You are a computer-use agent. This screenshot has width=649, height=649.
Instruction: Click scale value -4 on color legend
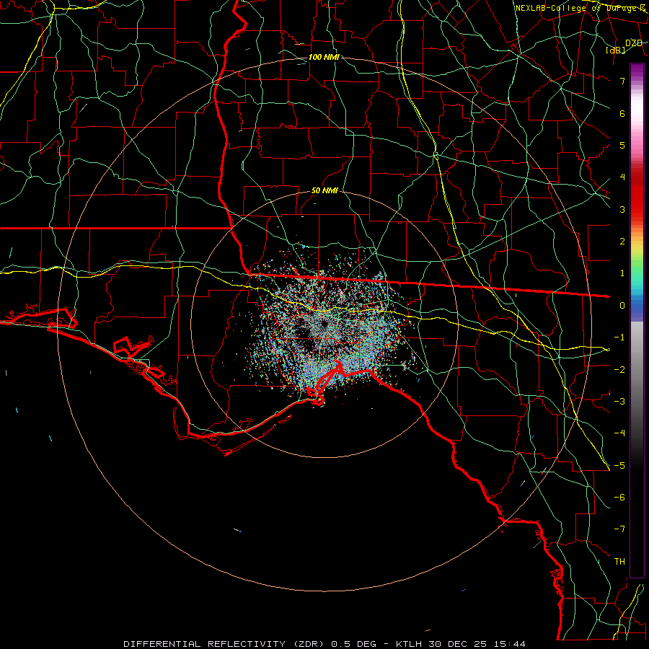coord(619,433)
